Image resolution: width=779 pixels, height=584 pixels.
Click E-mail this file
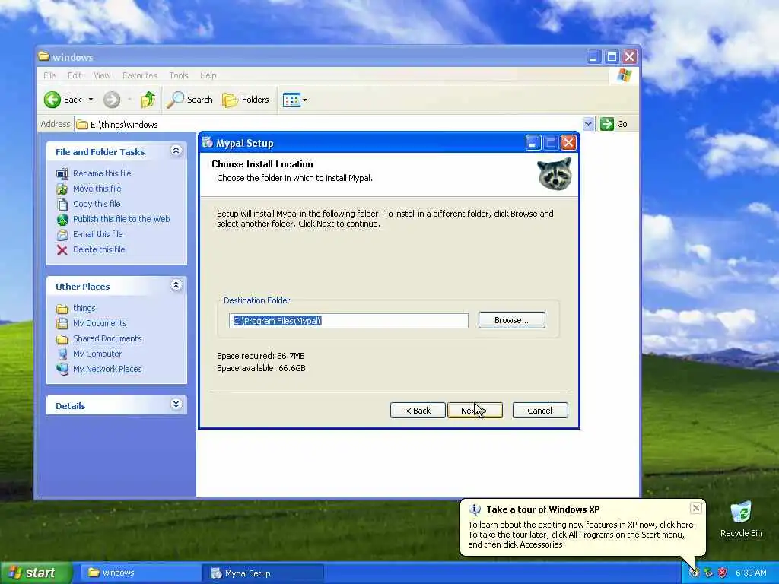point(97,234)
